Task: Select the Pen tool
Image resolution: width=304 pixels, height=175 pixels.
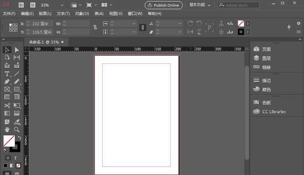Action: [7, 82]
